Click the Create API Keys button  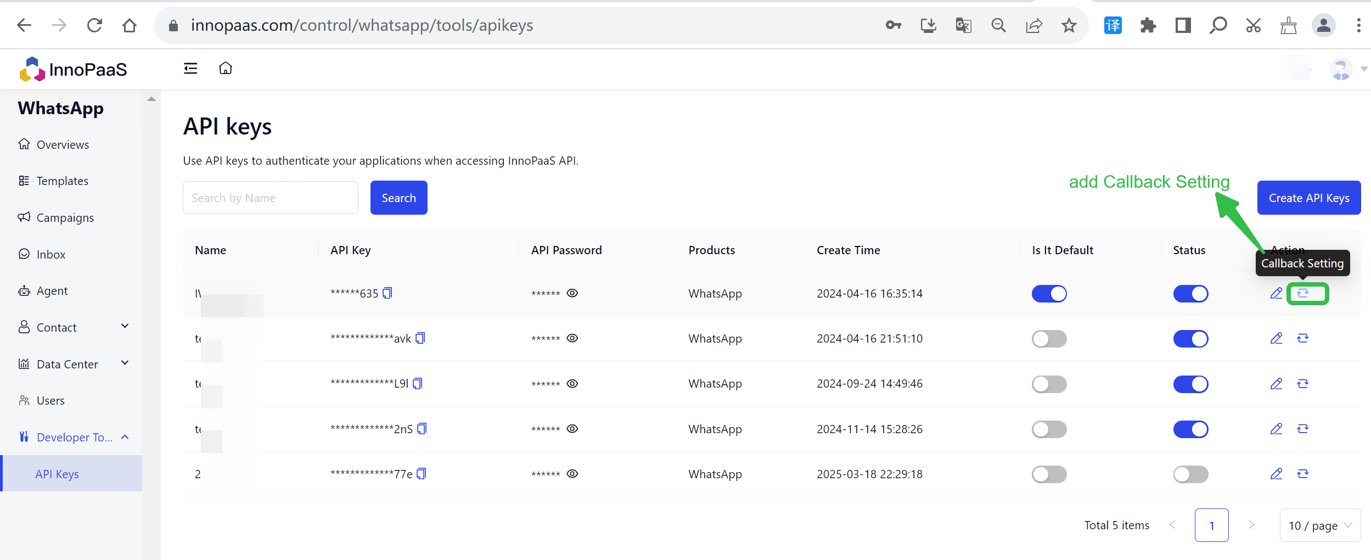click(x=1309, y=198)
